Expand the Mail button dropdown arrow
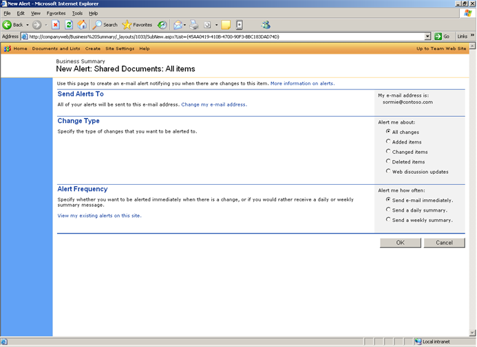477x347 pixels. [184, 25]
